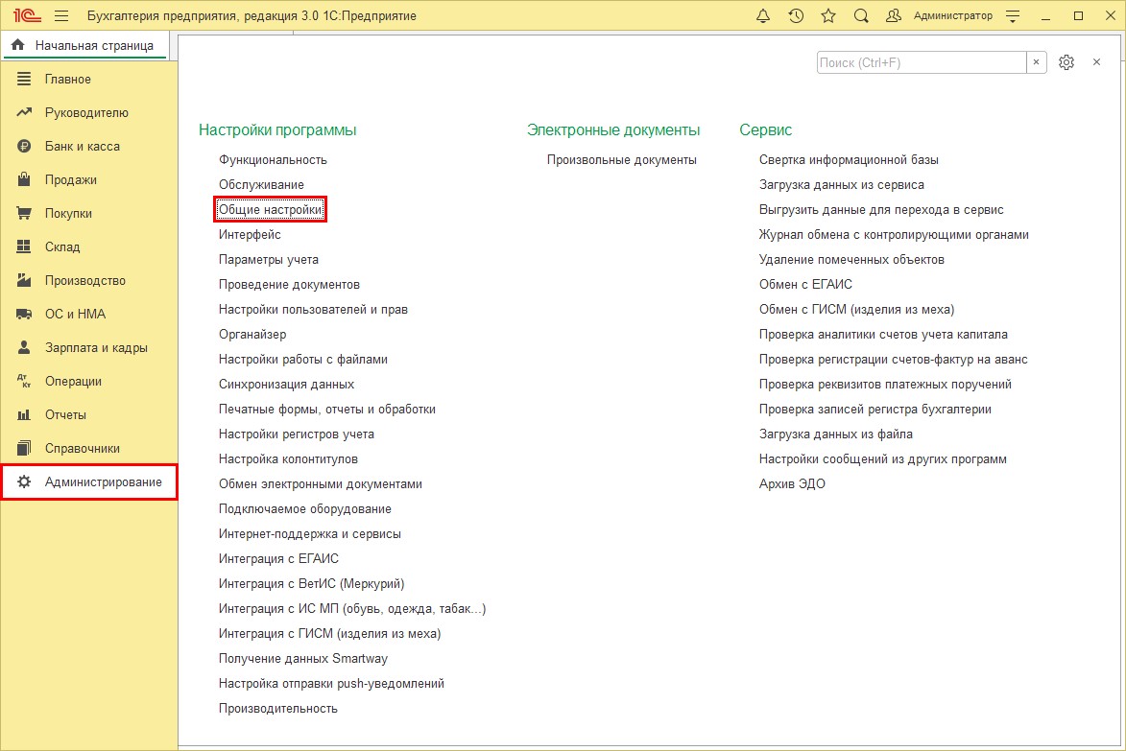Open Архив ЭДО link
Screen dimensions: 1126x751
coord(792,483)
